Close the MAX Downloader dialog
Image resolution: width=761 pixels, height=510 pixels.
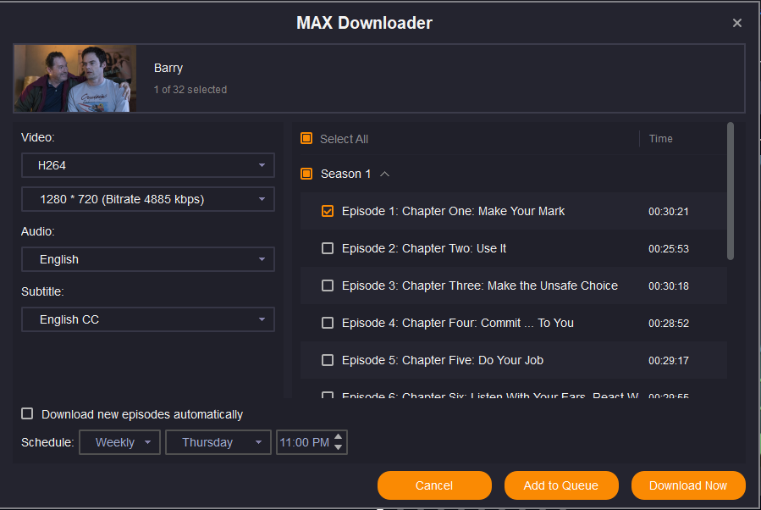736,23
